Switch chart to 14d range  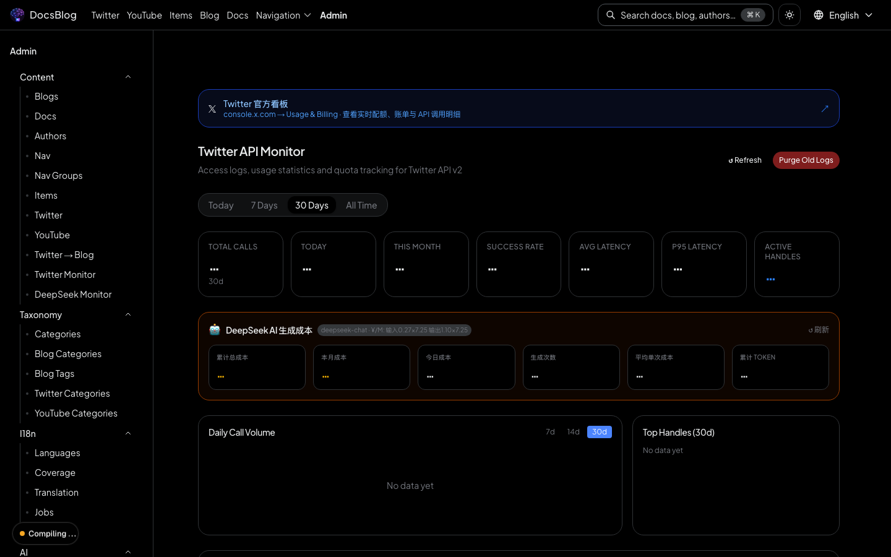click(x=573, y=432)
